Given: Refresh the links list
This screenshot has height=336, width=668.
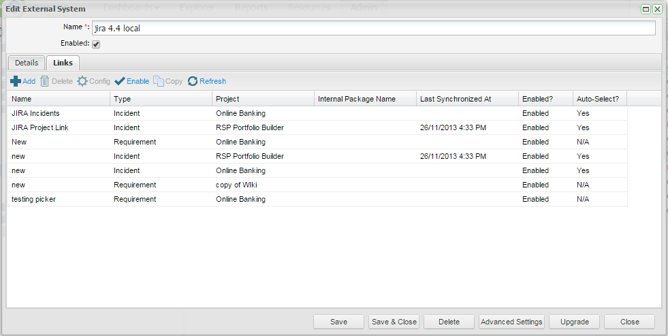Looking at the screenshot, I should [x=193, y=81].
